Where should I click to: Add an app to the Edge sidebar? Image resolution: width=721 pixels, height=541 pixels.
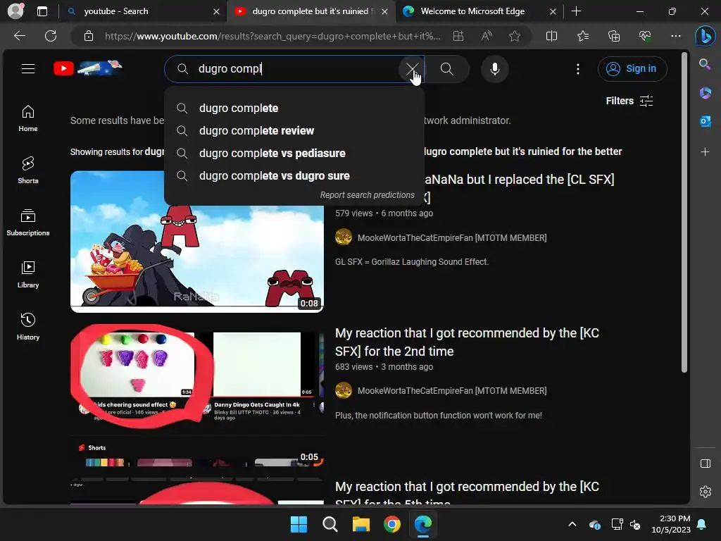tap(705, 152)
